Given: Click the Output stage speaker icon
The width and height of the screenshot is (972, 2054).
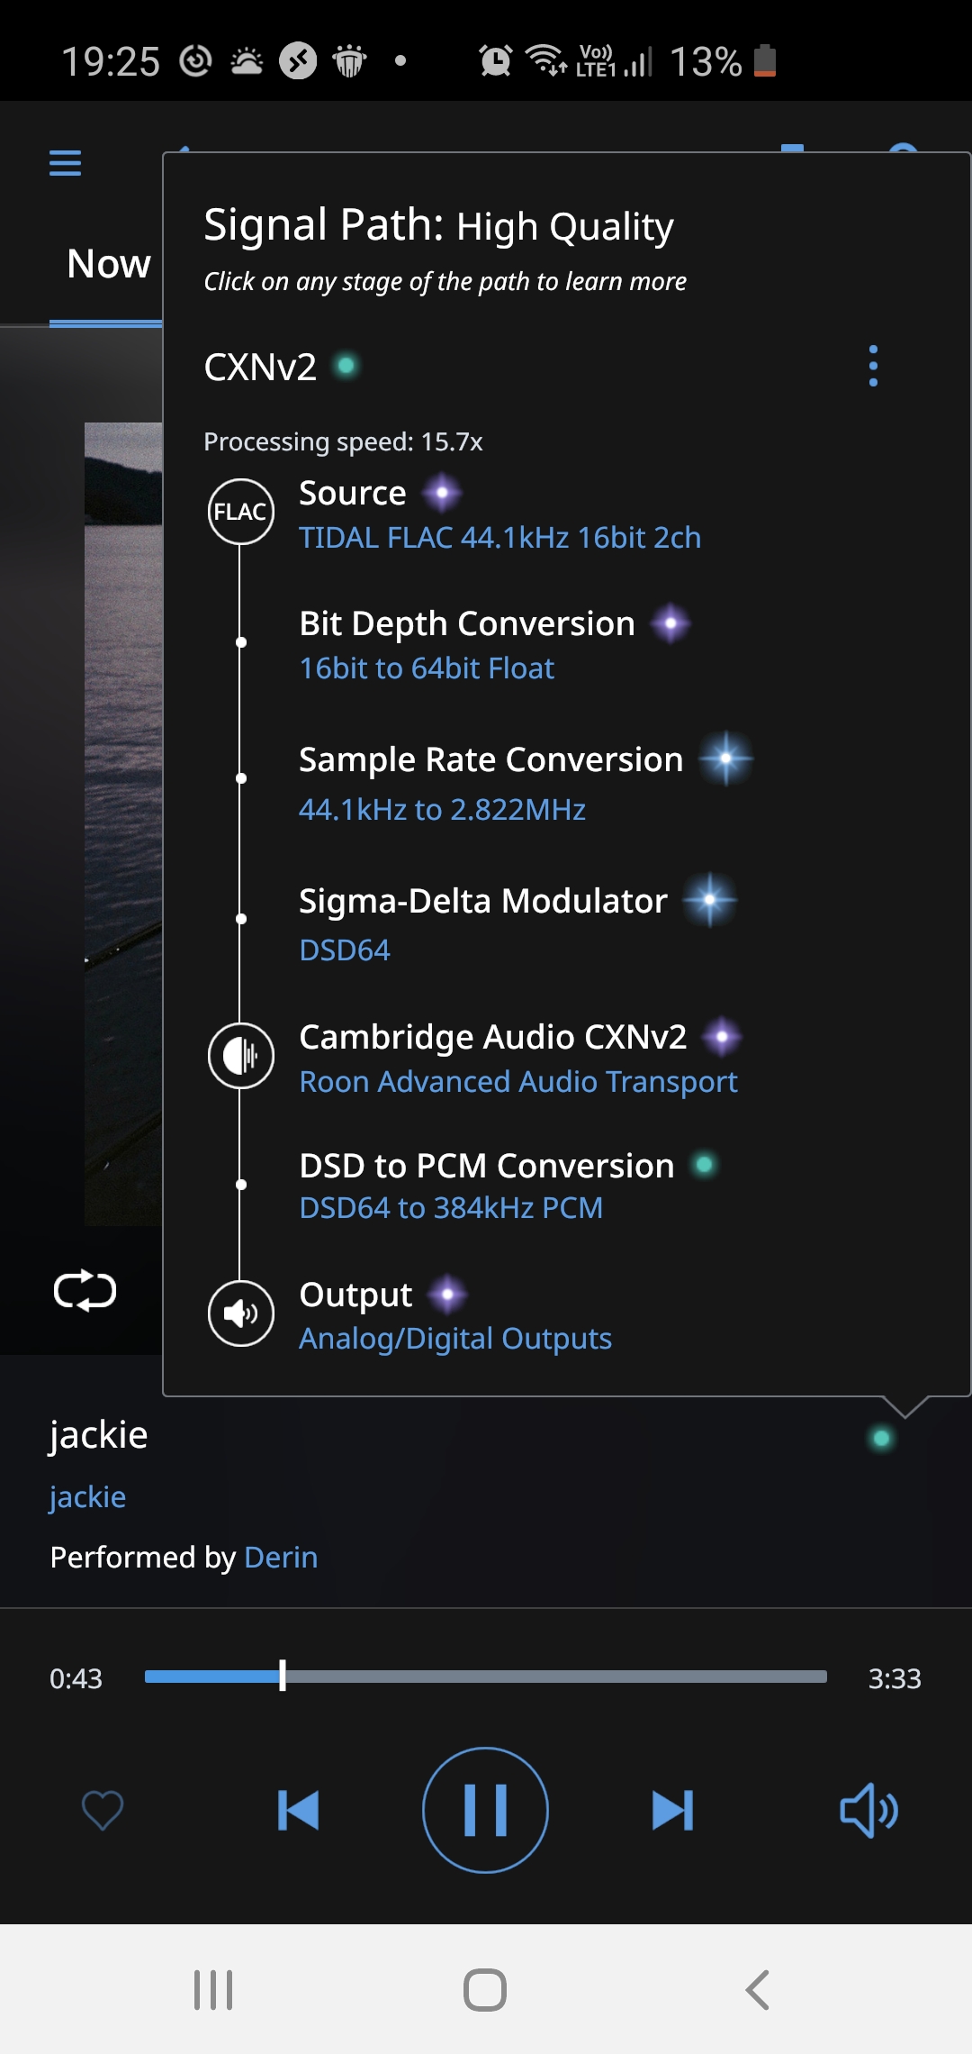Looking at the screenshot, I should [x=241, y=1313].
